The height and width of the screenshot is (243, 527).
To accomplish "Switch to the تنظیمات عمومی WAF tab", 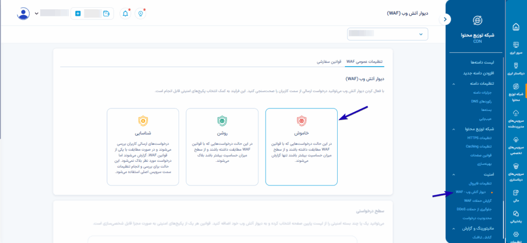I will tap(365, 62).
